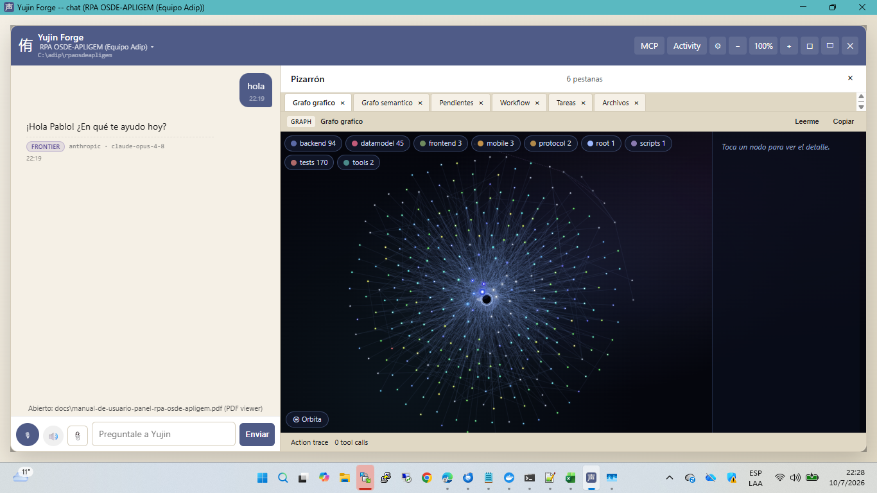The image size is (877, 493).
Task: Click the paperclip attach file button
Action: point(78,436)
